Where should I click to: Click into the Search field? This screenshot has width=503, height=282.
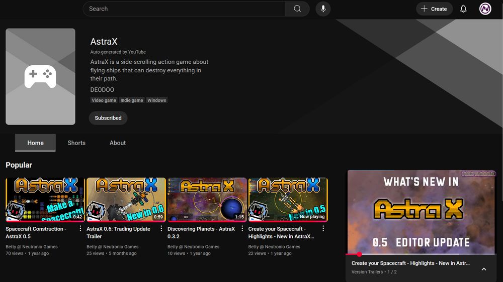[184, 9]
